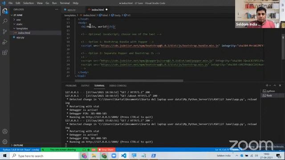Click the line and column indicator
Image resolution: width=285 pixels, height=160 pixels.
click(222, 150)
